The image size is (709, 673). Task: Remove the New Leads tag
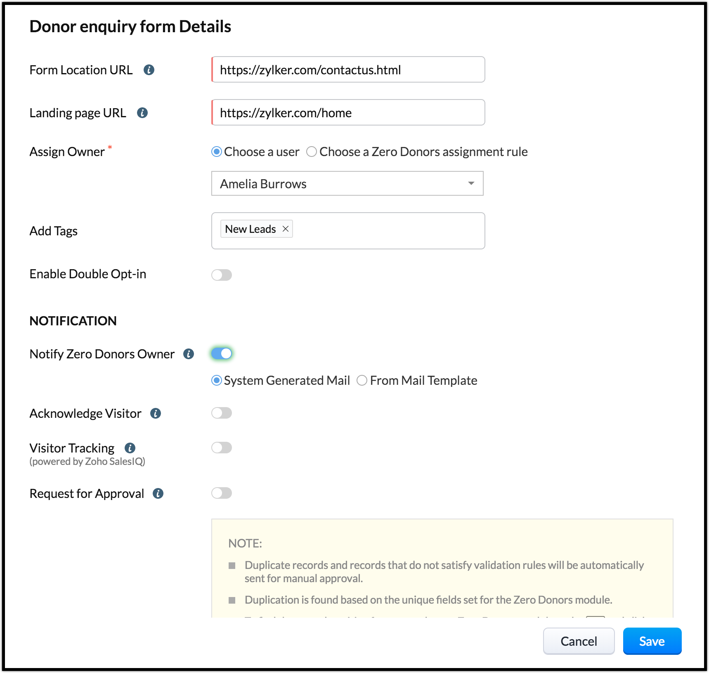click(x=286, y=229)
